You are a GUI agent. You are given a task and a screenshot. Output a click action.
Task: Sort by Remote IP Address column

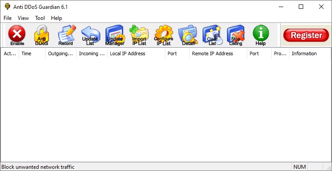[x=218, y=53]
